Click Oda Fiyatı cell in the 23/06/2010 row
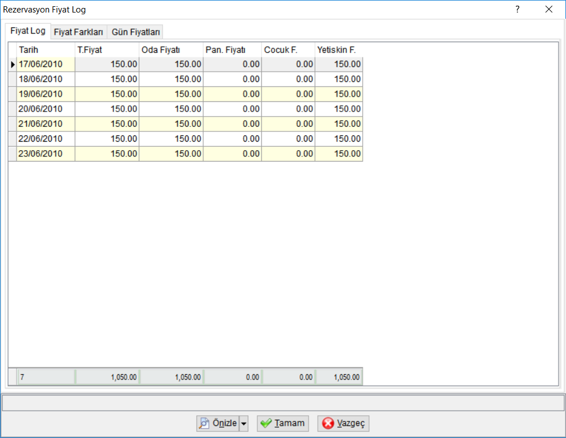 tap(171, 154)
